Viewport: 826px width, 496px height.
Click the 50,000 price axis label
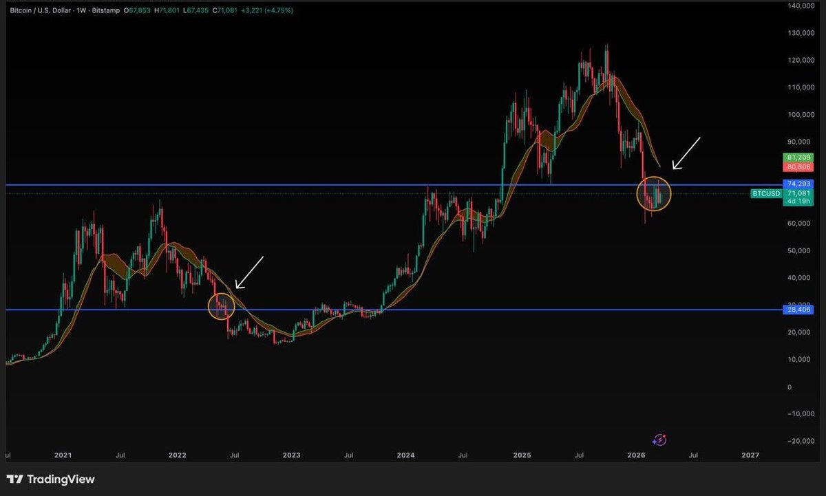pyautogui.click(x=798, y=250)
